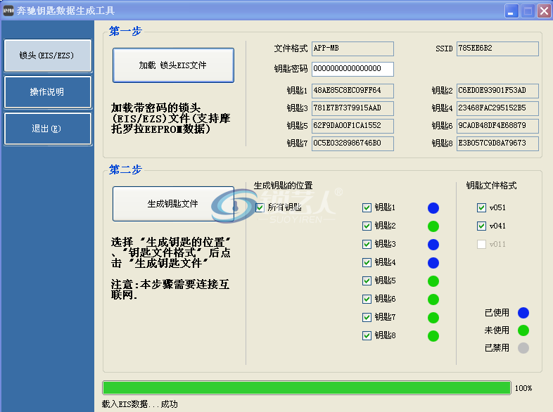Viewport: 553px width, 412px height.
Task: Click the green status dot for 钥匙8
Action: pos(433,336)
